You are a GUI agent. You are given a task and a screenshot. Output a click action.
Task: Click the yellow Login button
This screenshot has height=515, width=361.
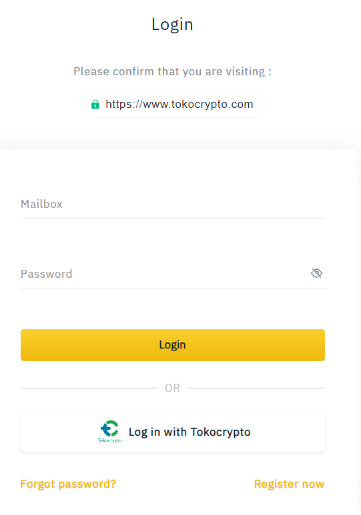pos(173,345)
